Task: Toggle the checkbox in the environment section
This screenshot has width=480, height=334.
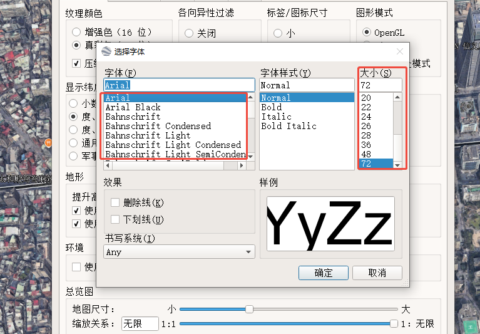Action: [x=76, y=266]
